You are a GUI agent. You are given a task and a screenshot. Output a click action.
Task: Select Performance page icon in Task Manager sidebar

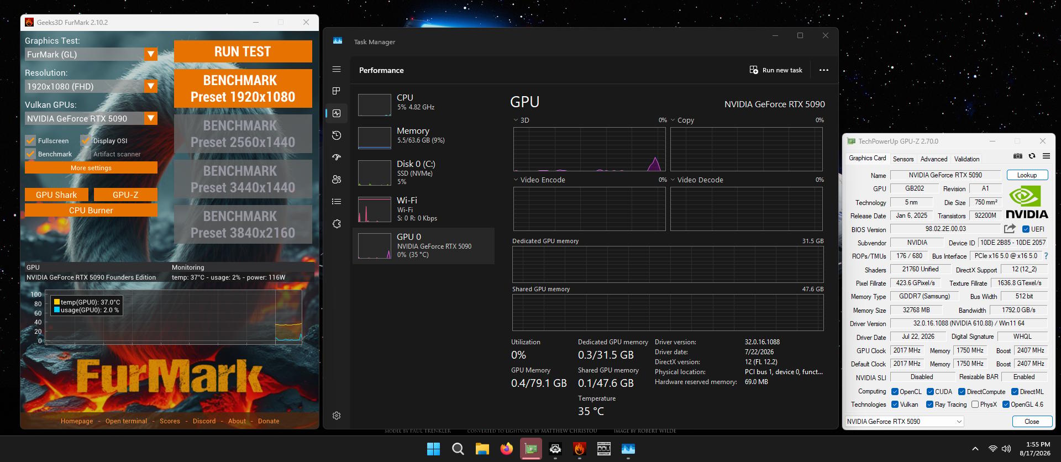coord(337,113)
